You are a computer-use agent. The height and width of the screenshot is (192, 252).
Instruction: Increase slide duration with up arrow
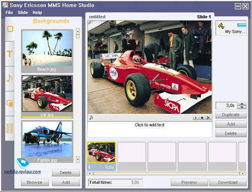[242, 104]
